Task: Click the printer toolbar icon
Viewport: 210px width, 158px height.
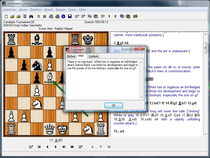Action: (51, 17)
